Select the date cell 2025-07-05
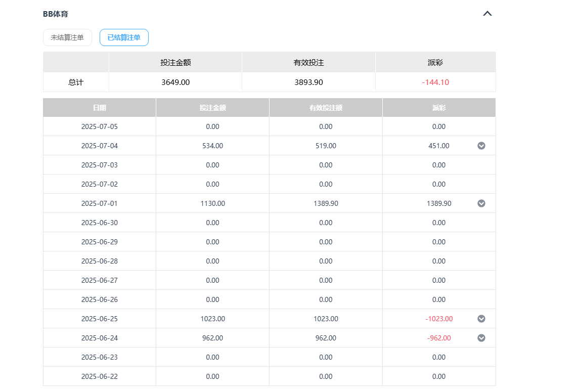 coord(100,126)
